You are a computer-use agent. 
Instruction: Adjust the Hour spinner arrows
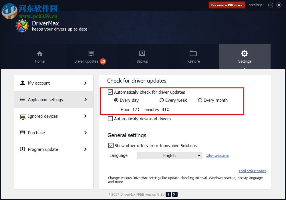point(138,109)
